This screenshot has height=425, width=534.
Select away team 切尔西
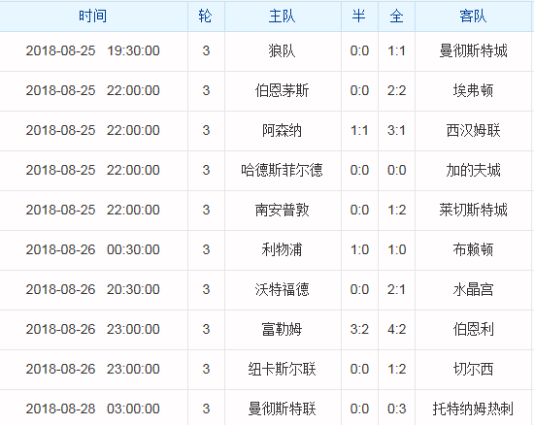(x=473, y=370)
